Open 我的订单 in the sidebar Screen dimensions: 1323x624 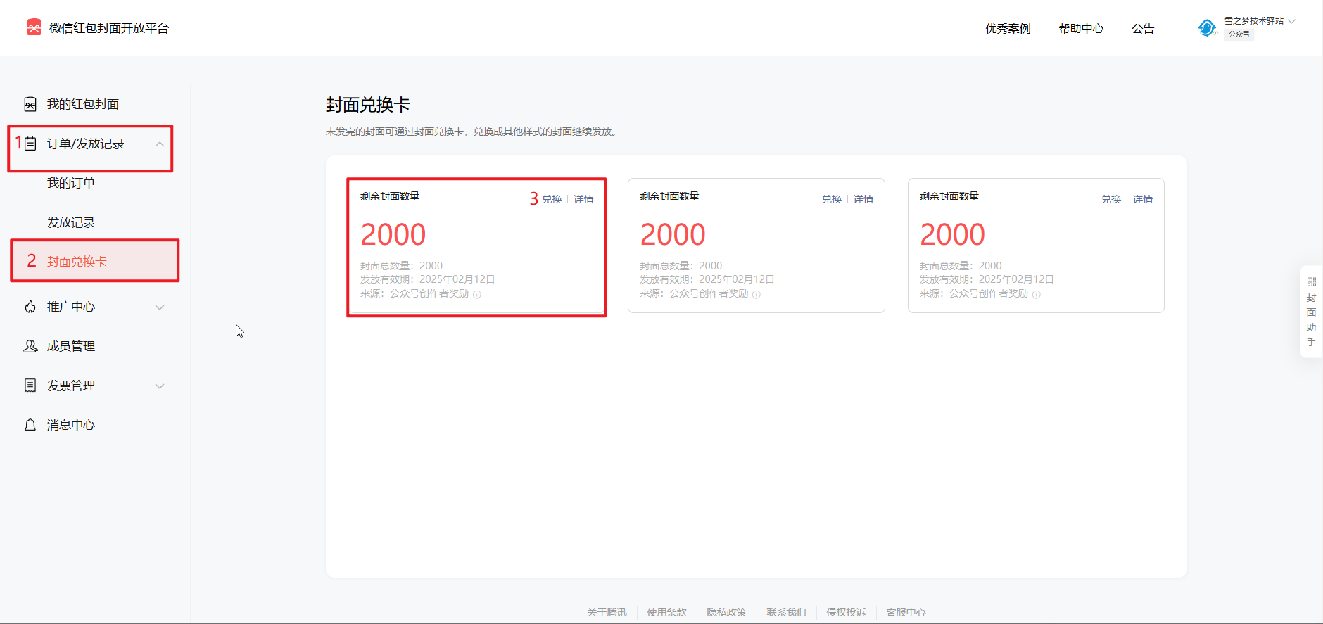coord(71,183)
